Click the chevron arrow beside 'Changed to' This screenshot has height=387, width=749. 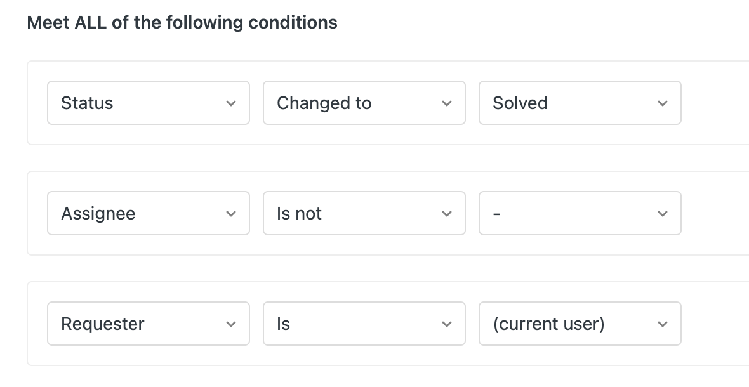447,103
